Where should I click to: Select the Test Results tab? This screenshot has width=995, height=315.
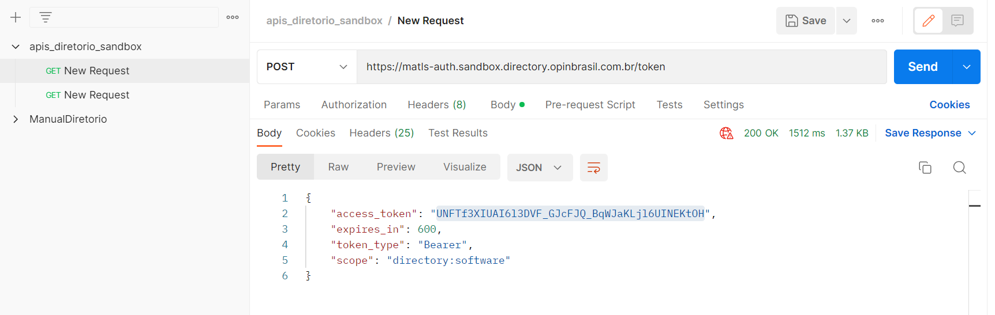458,133
